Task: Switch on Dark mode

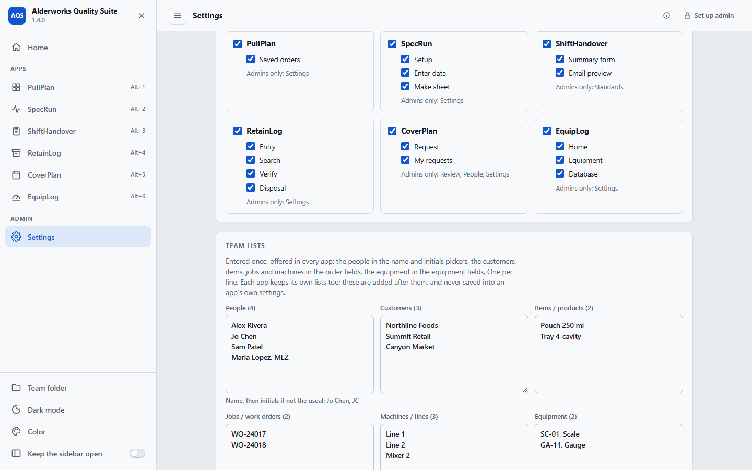Action: point(78,410)
